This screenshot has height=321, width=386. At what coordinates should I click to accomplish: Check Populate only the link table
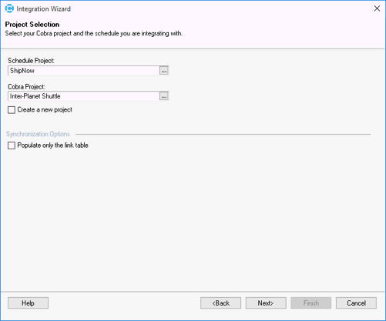[x=12, y=145]
